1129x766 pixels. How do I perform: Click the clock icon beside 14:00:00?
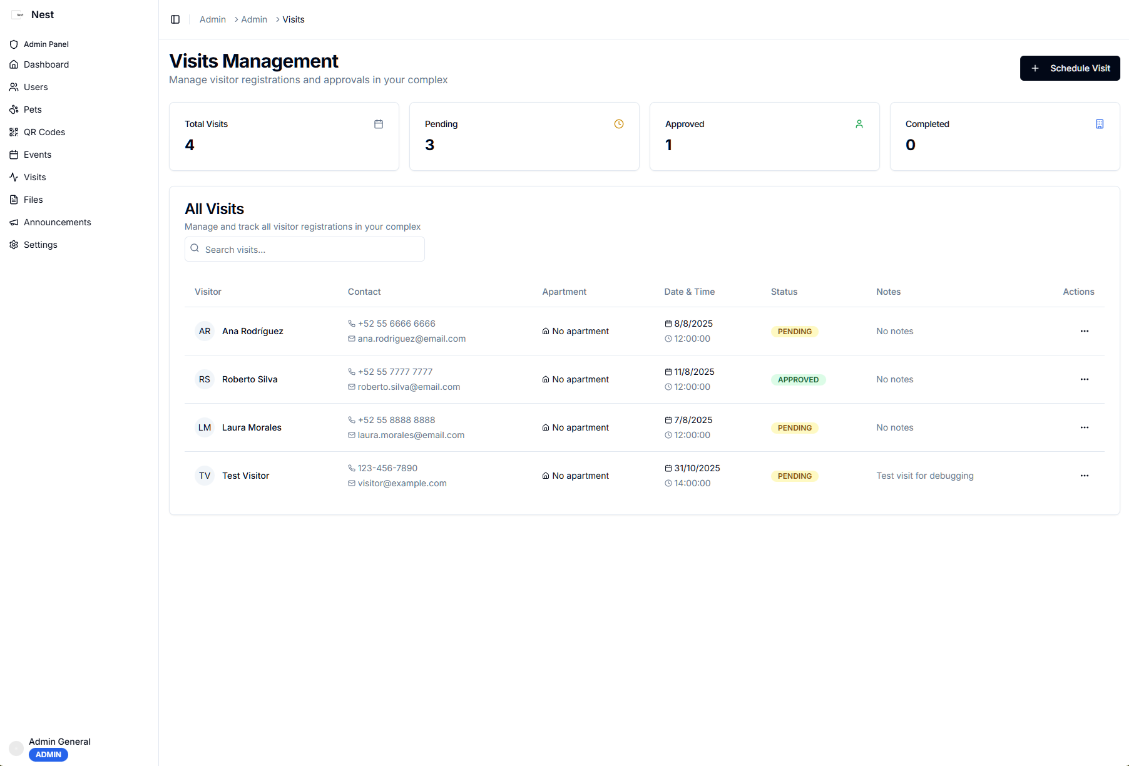(x=668, y=483)
